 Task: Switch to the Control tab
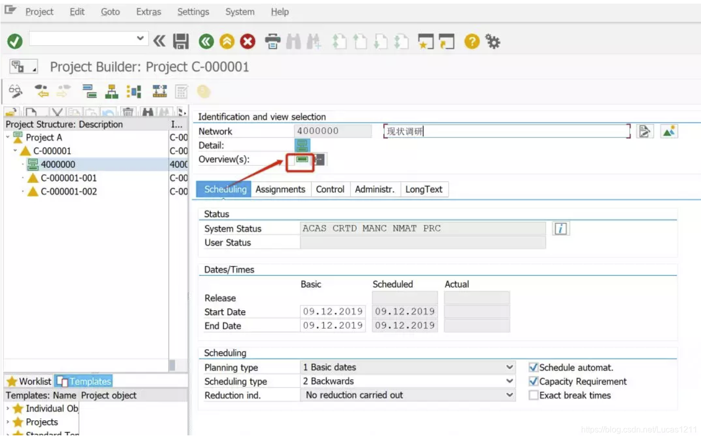[x=330, y=190]
